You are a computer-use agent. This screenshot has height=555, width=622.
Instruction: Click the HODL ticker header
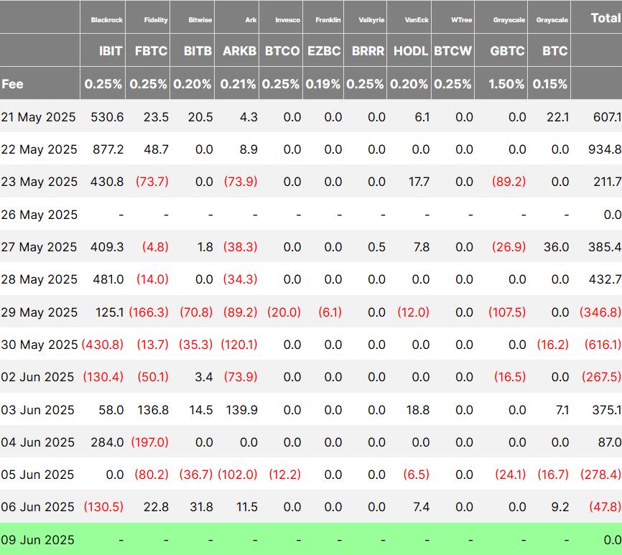[411, 51]
